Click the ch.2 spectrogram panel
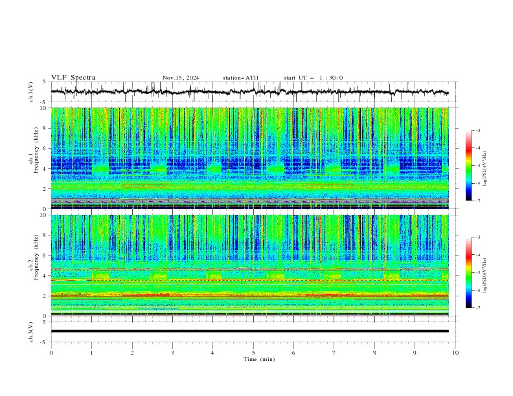 point(249,265)
